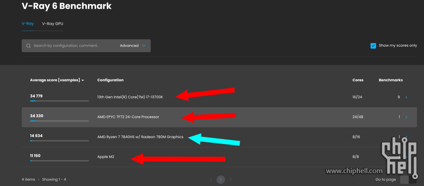The image size is (424, 186).
Task: Click the 4 items count label
Action: (29, 180)
